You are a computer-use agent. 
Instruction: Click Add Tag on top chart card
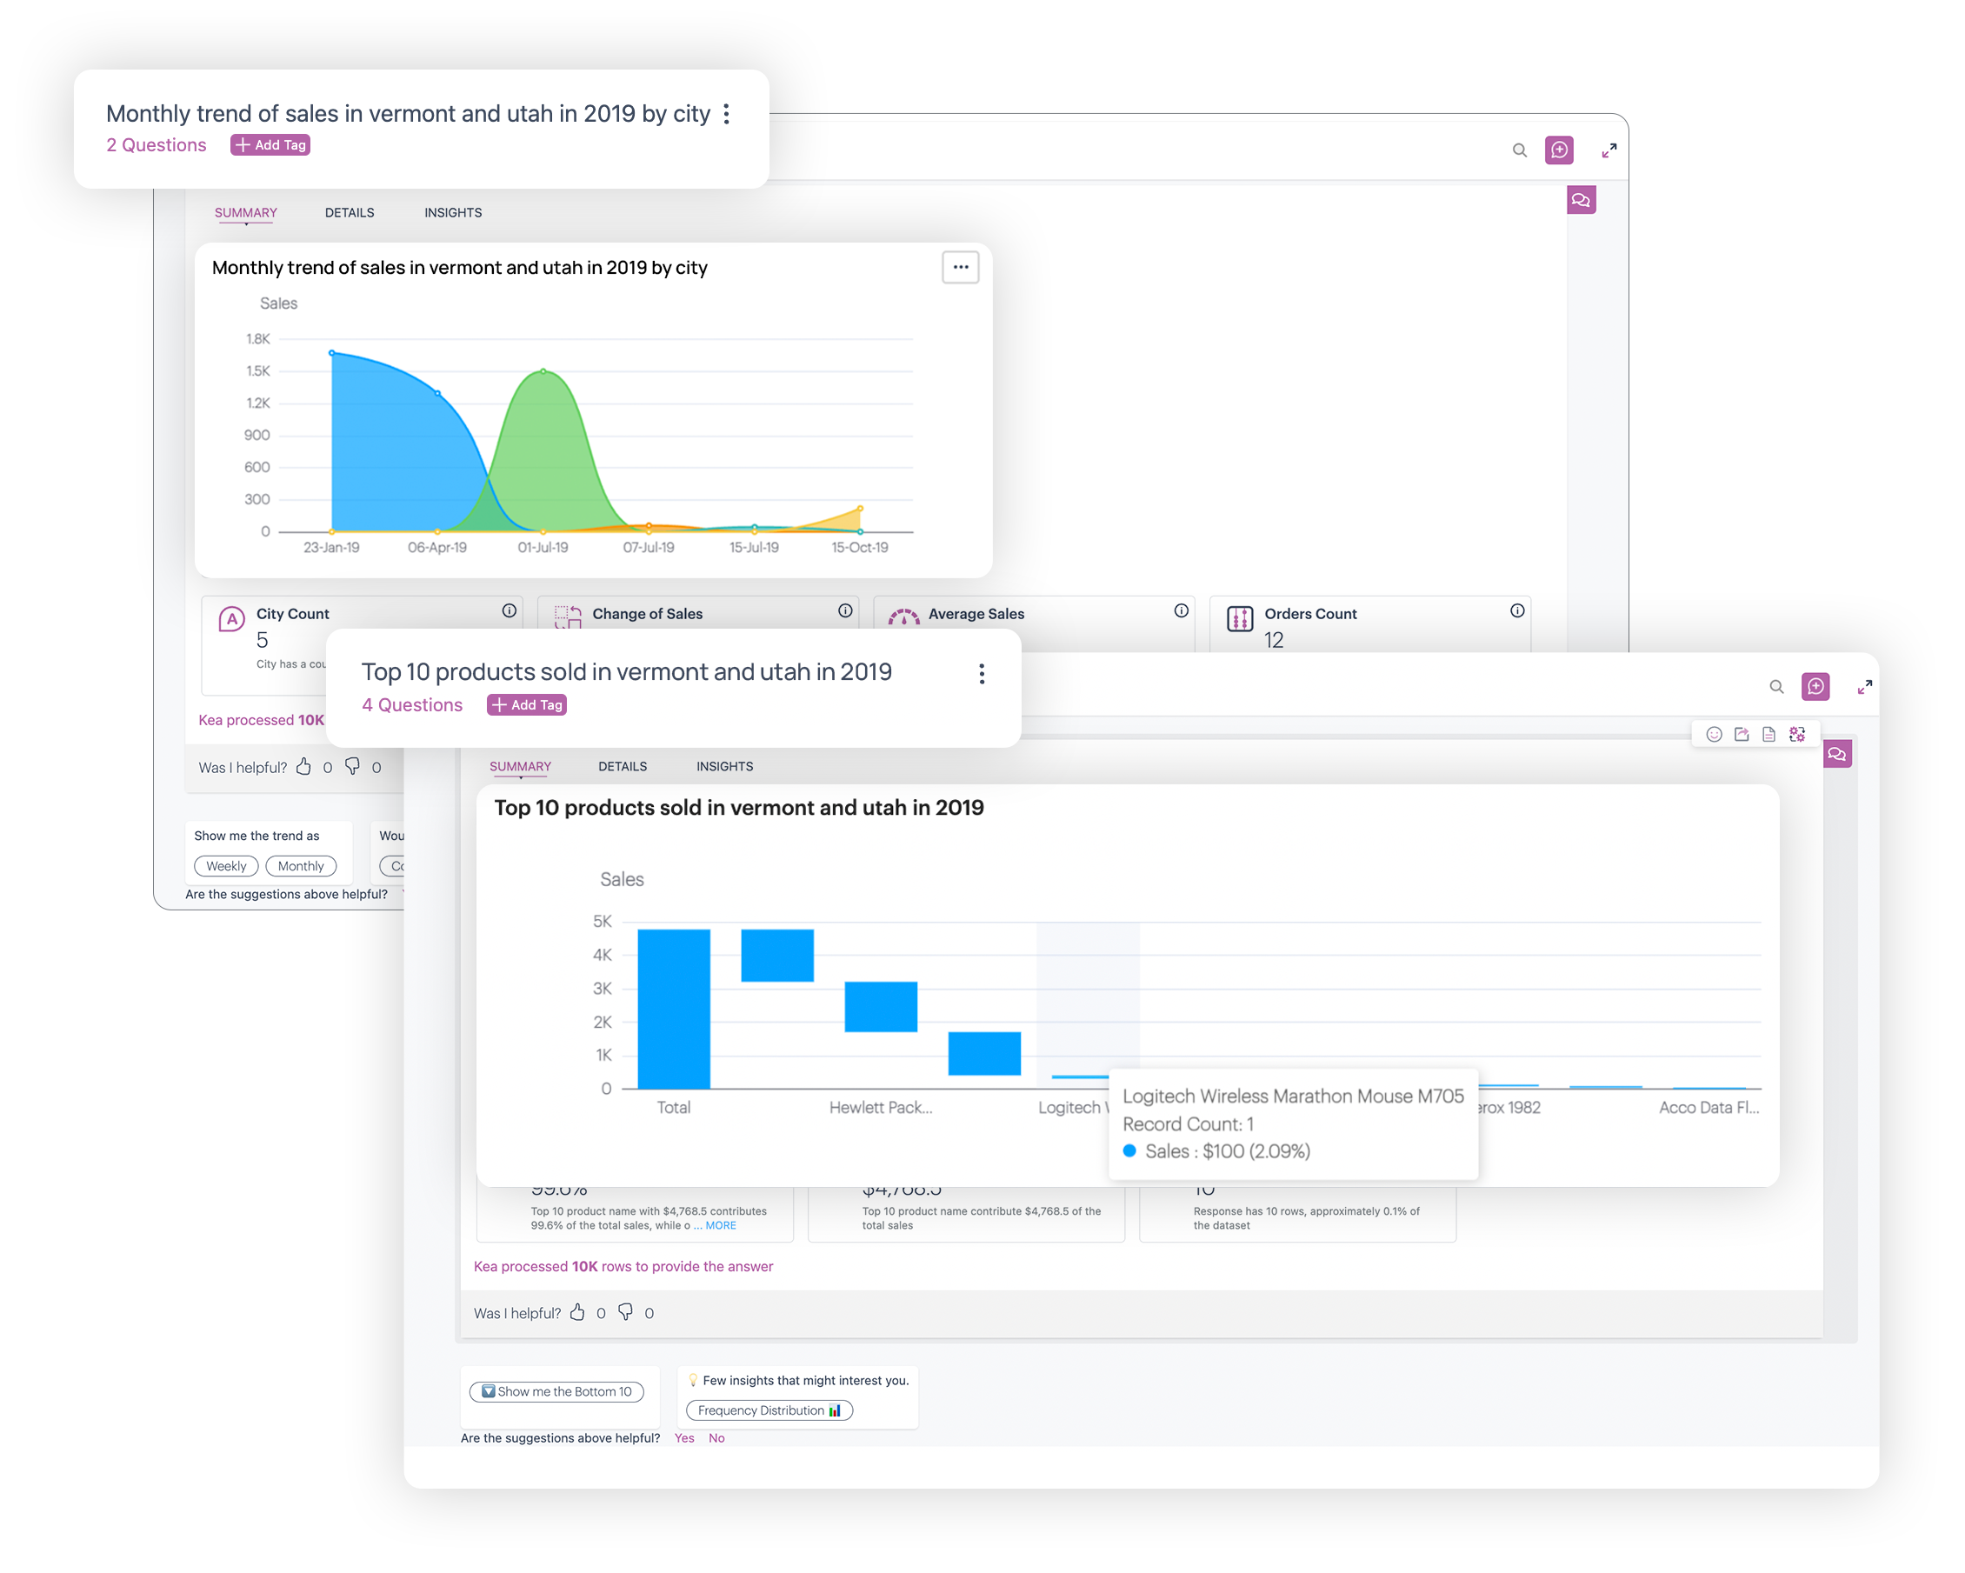268,146
